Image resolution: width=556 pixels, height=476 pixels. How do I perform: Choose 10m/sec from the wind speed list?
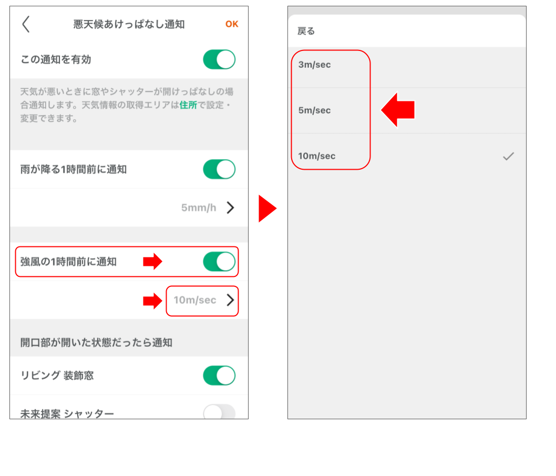[x=316, y=156]
